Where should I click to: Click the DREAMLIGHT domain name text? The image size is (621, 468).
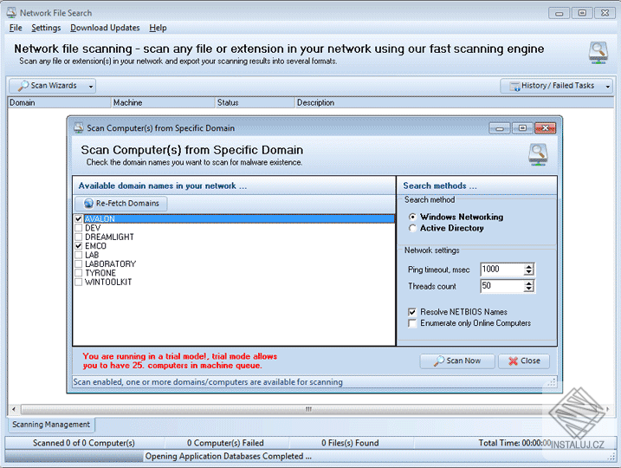pos(109,237)
